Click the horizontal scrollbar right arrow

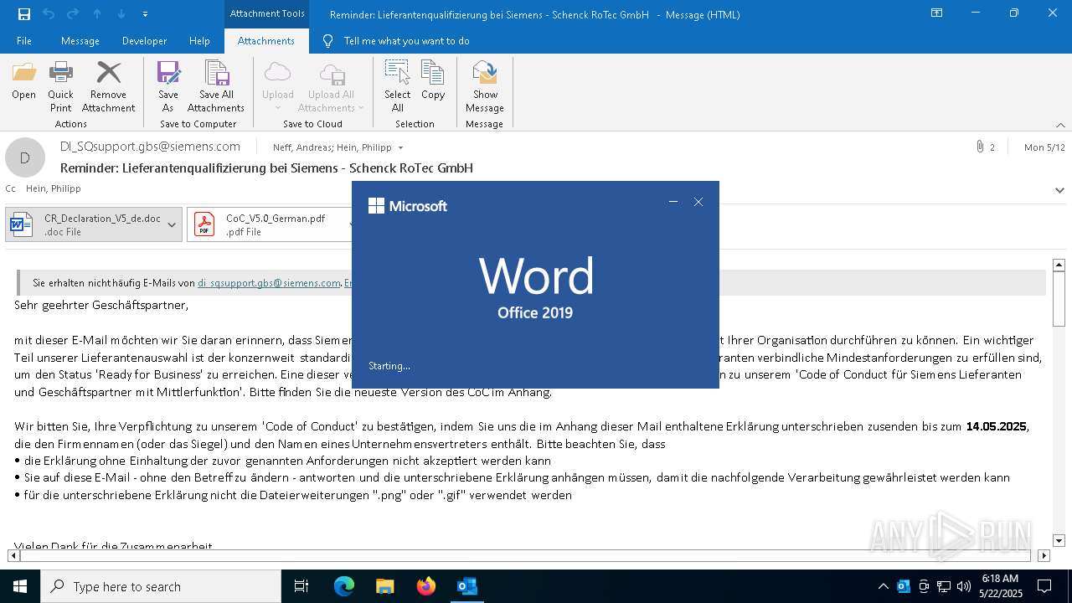[x=1044, y=555]
